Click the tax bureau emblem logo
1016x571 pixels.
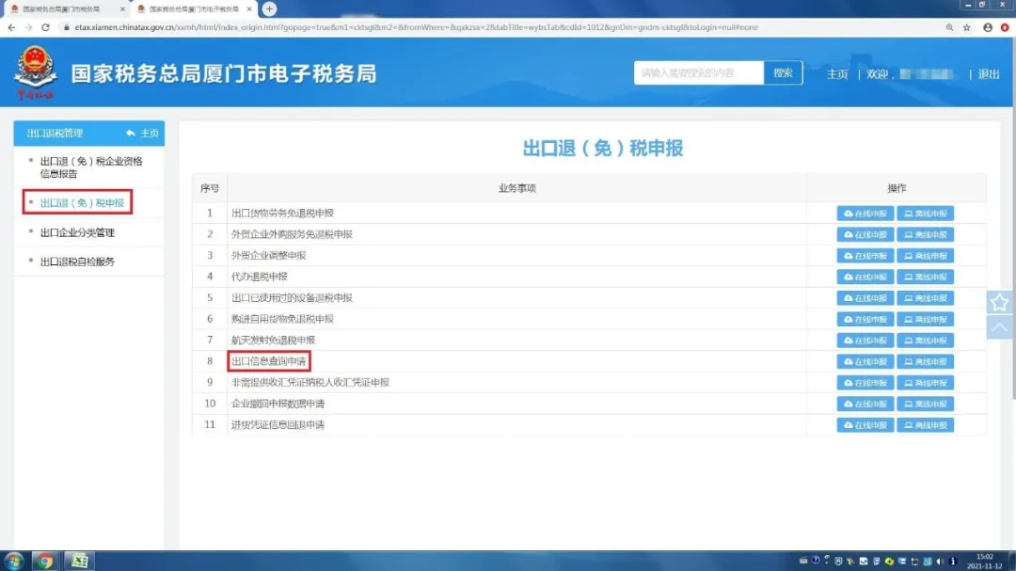(x=36, y=74)
